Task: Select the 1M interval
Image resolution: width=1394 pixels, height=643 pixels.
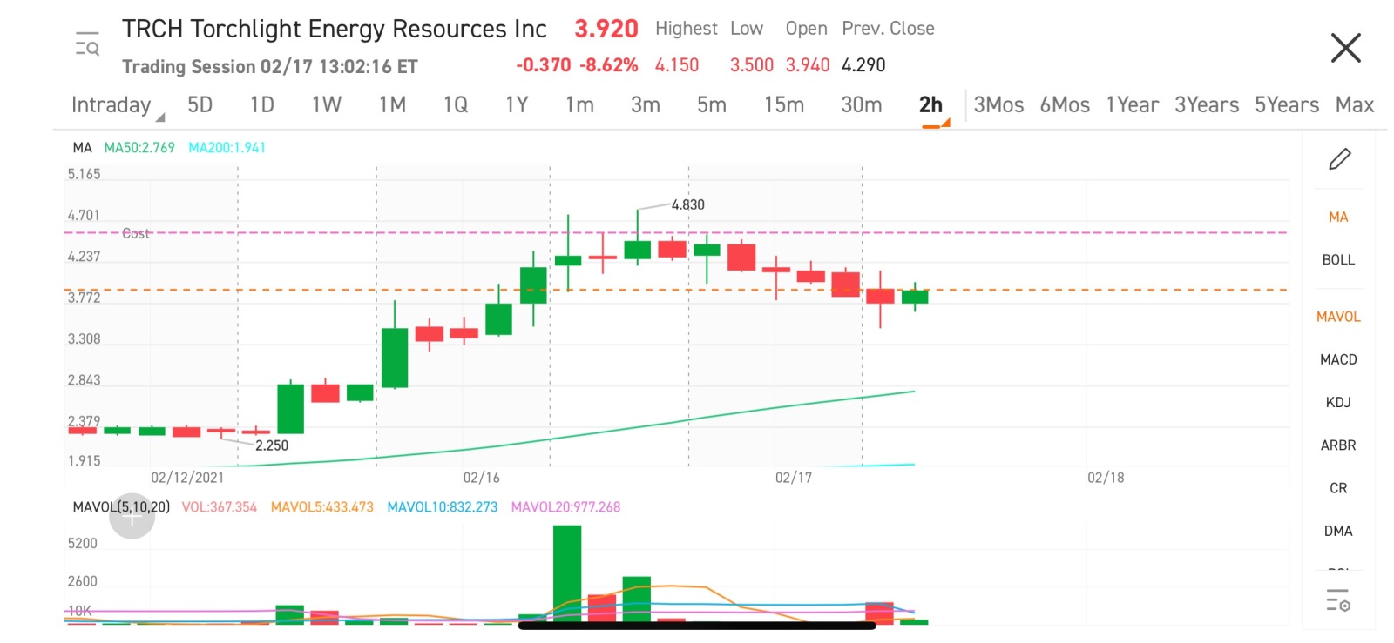Action: coord(392,105)
